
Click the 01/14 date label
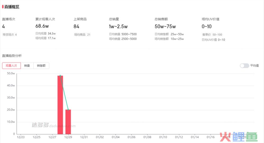pyautogui.click(x=195, y=137)
